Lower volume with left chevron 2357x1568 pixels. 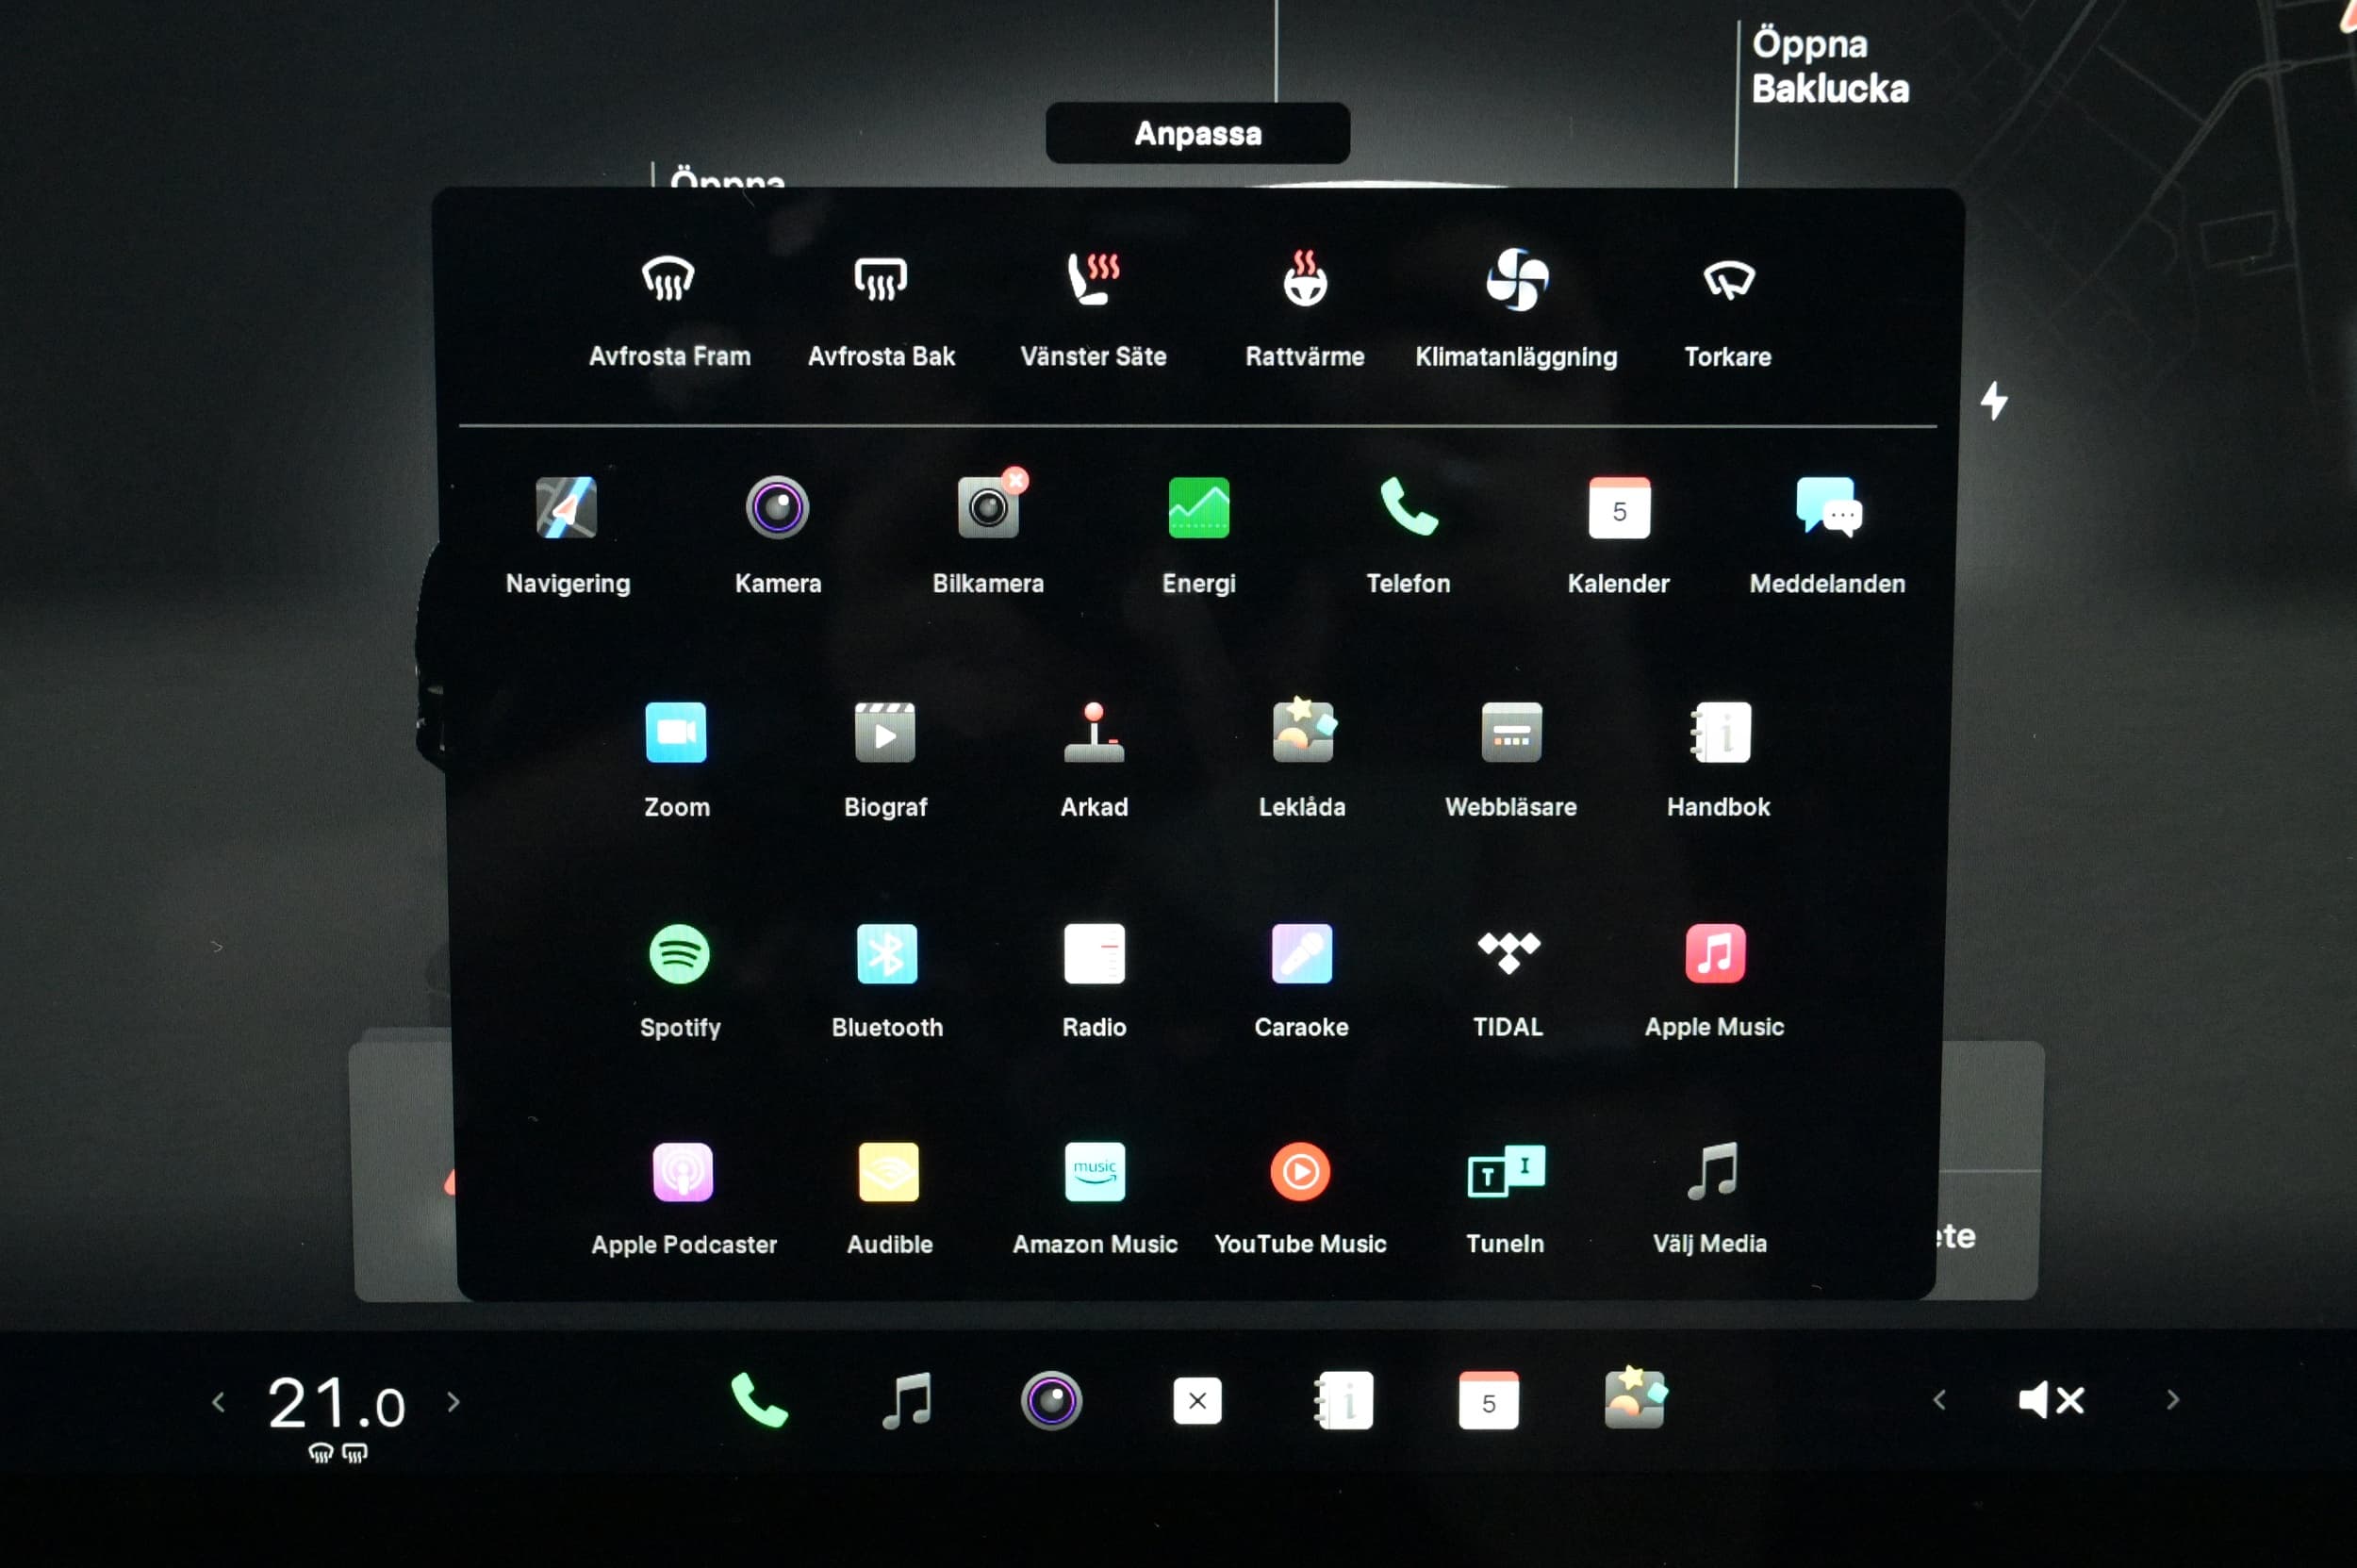(1940, 1400)
